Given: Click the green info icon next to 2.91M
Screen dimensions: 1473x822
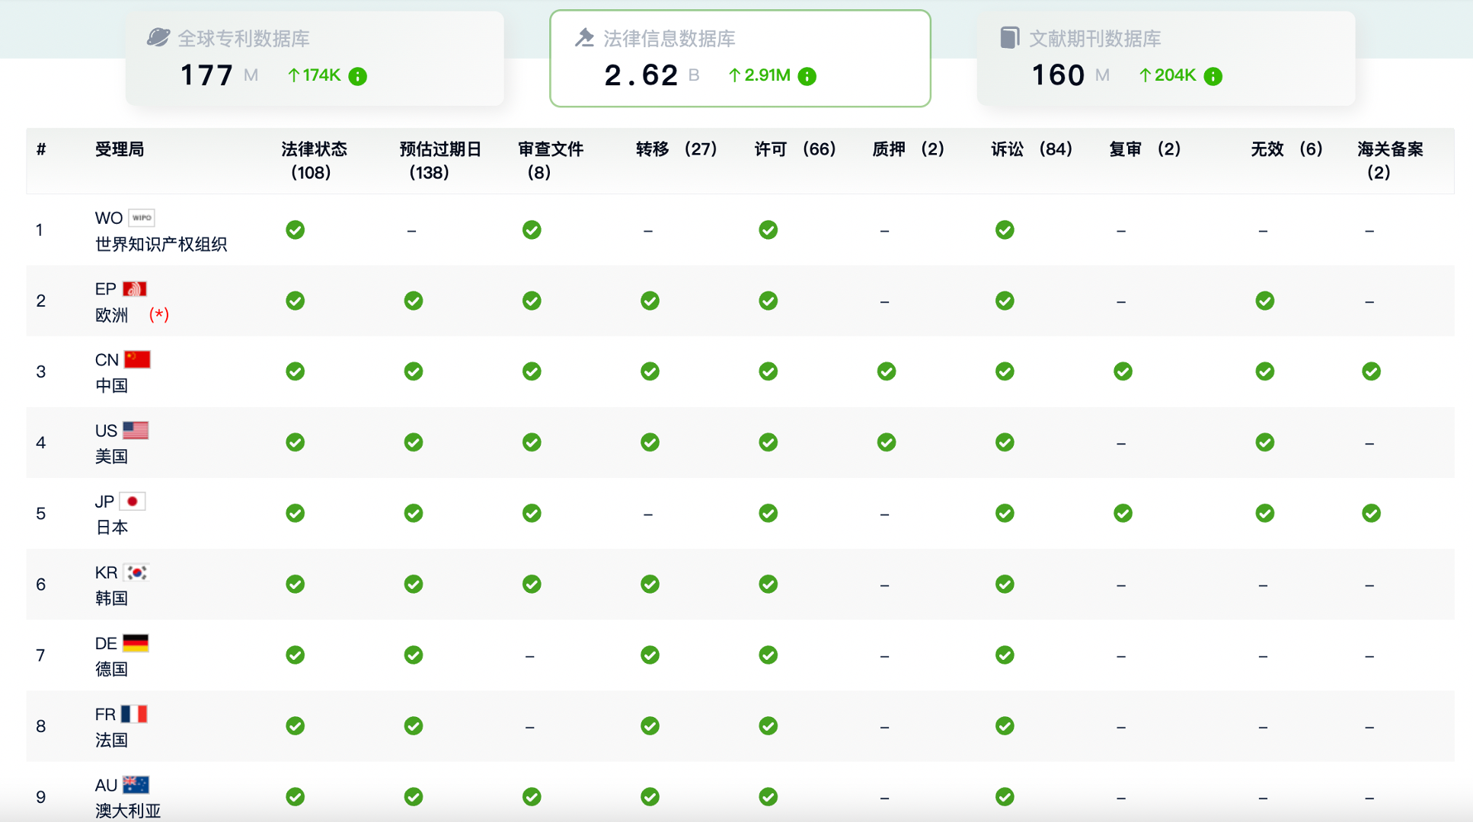Looking at the screenshot, I should click(807, 76).
